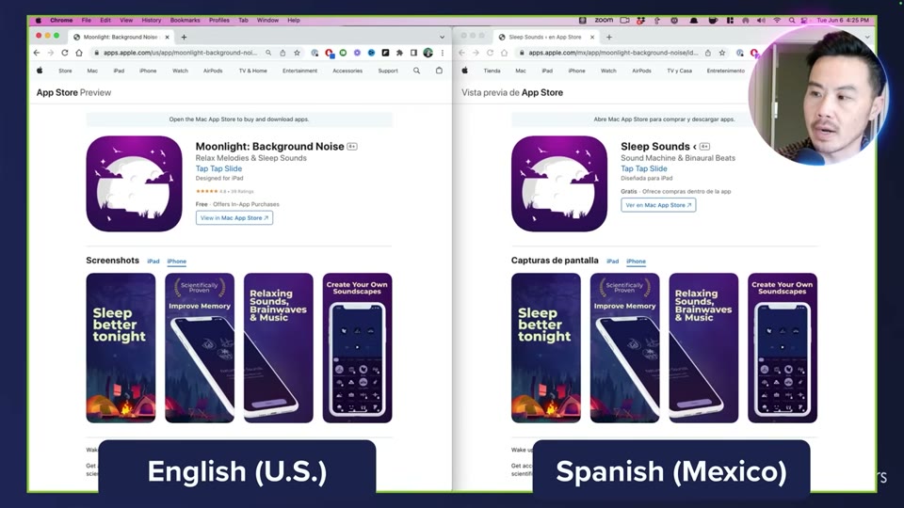The width and height of the screenshot is (904, 508).
Task: Click Tap Tap Slide developer link, Mexico page
Action: (644, 168)
